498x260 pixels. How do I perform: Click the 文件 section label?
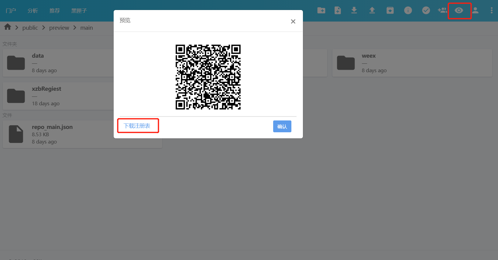7,115
